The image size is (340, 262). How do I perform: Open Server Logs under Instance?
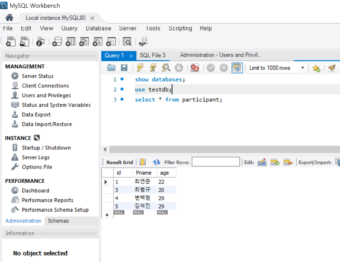35,157
